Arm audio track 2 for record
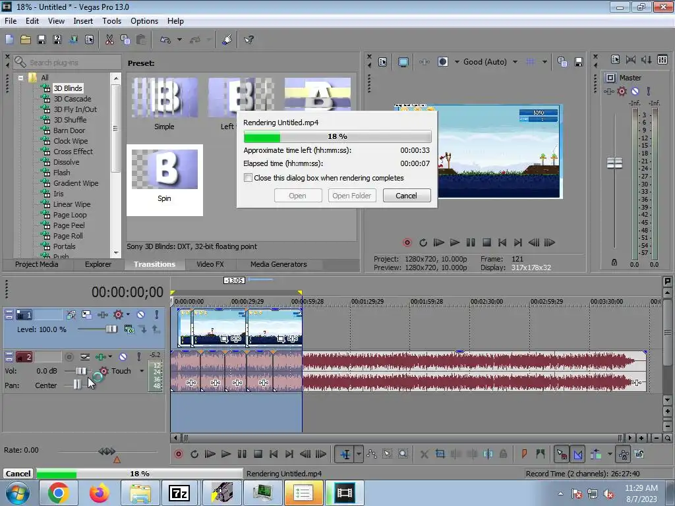 tap(69, 356)
